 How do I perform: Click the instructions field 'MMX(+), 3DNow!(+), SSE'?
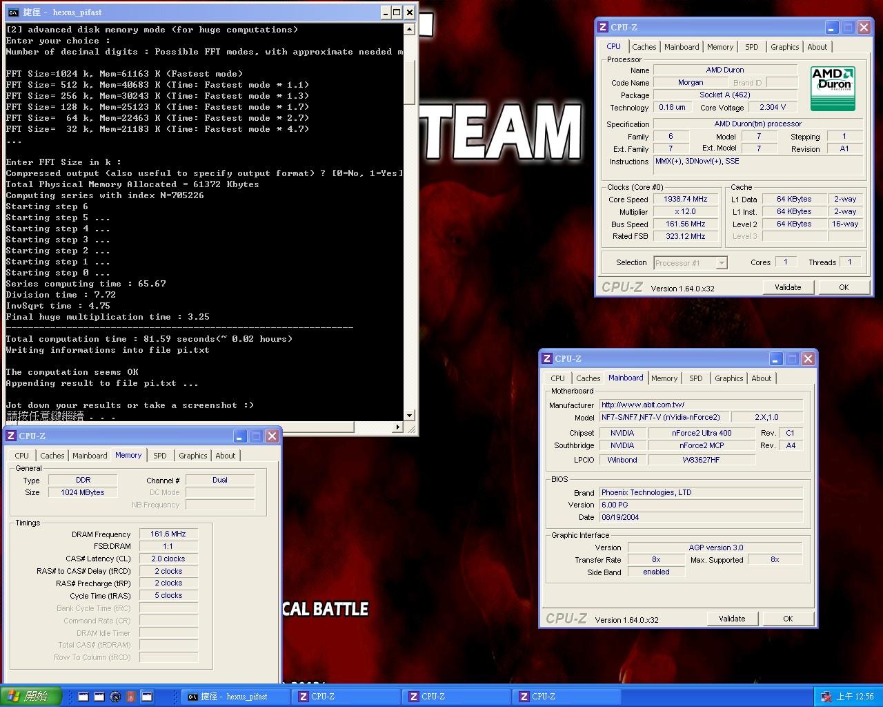[758, 164]
